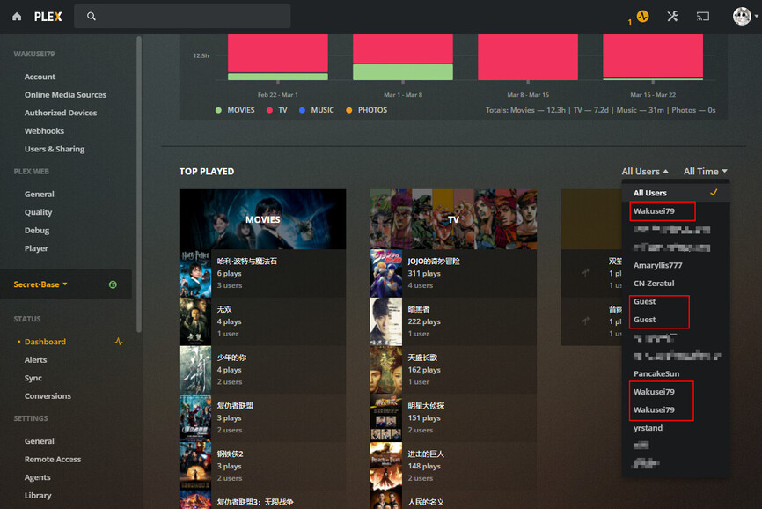Toggle MUSIC series in chart legend
This screenshot has height=509, width=762.
tap(317, 110)
